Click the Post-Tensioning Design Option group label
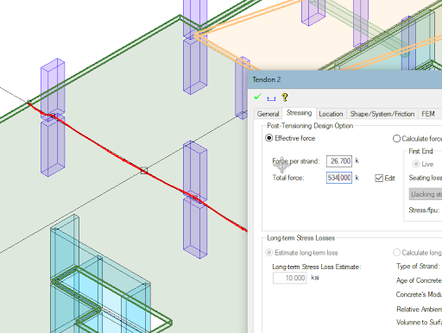The height and width of the screenshot is (333, 442). (310, 126)
